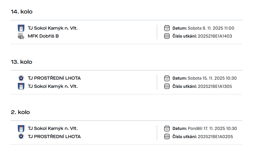Click match number icon next to 202521BE1A1403
The width and height of the screenshot is (254, 159).
click(x=167, y=36)
